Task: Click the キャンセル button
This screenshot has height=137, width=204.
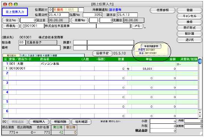Action: [x=189, y=16]
